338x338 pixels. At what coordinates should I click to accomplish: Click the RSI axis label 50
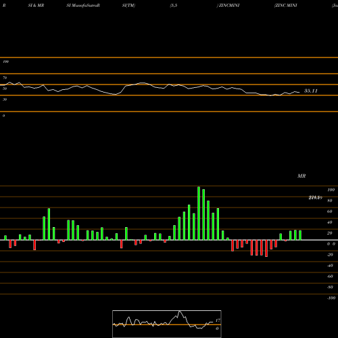(x=5, y=89)
